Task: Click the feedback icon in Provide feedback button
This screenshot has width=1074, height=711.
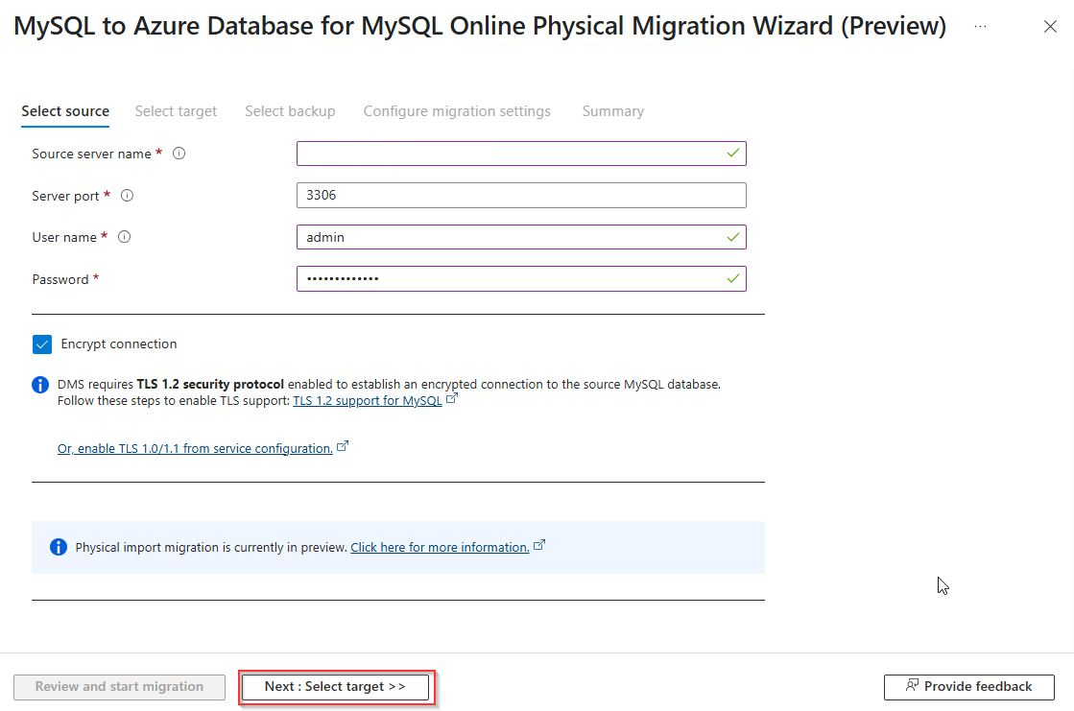Action: [913, 686]
